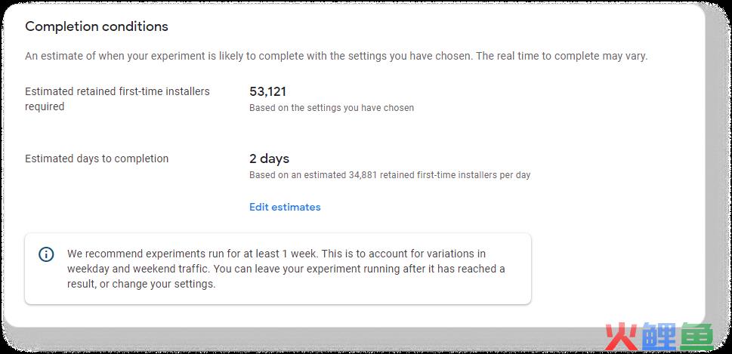Click the 2 days completion estimate value
Screen dimensions: 732x354
click(270, 159)
